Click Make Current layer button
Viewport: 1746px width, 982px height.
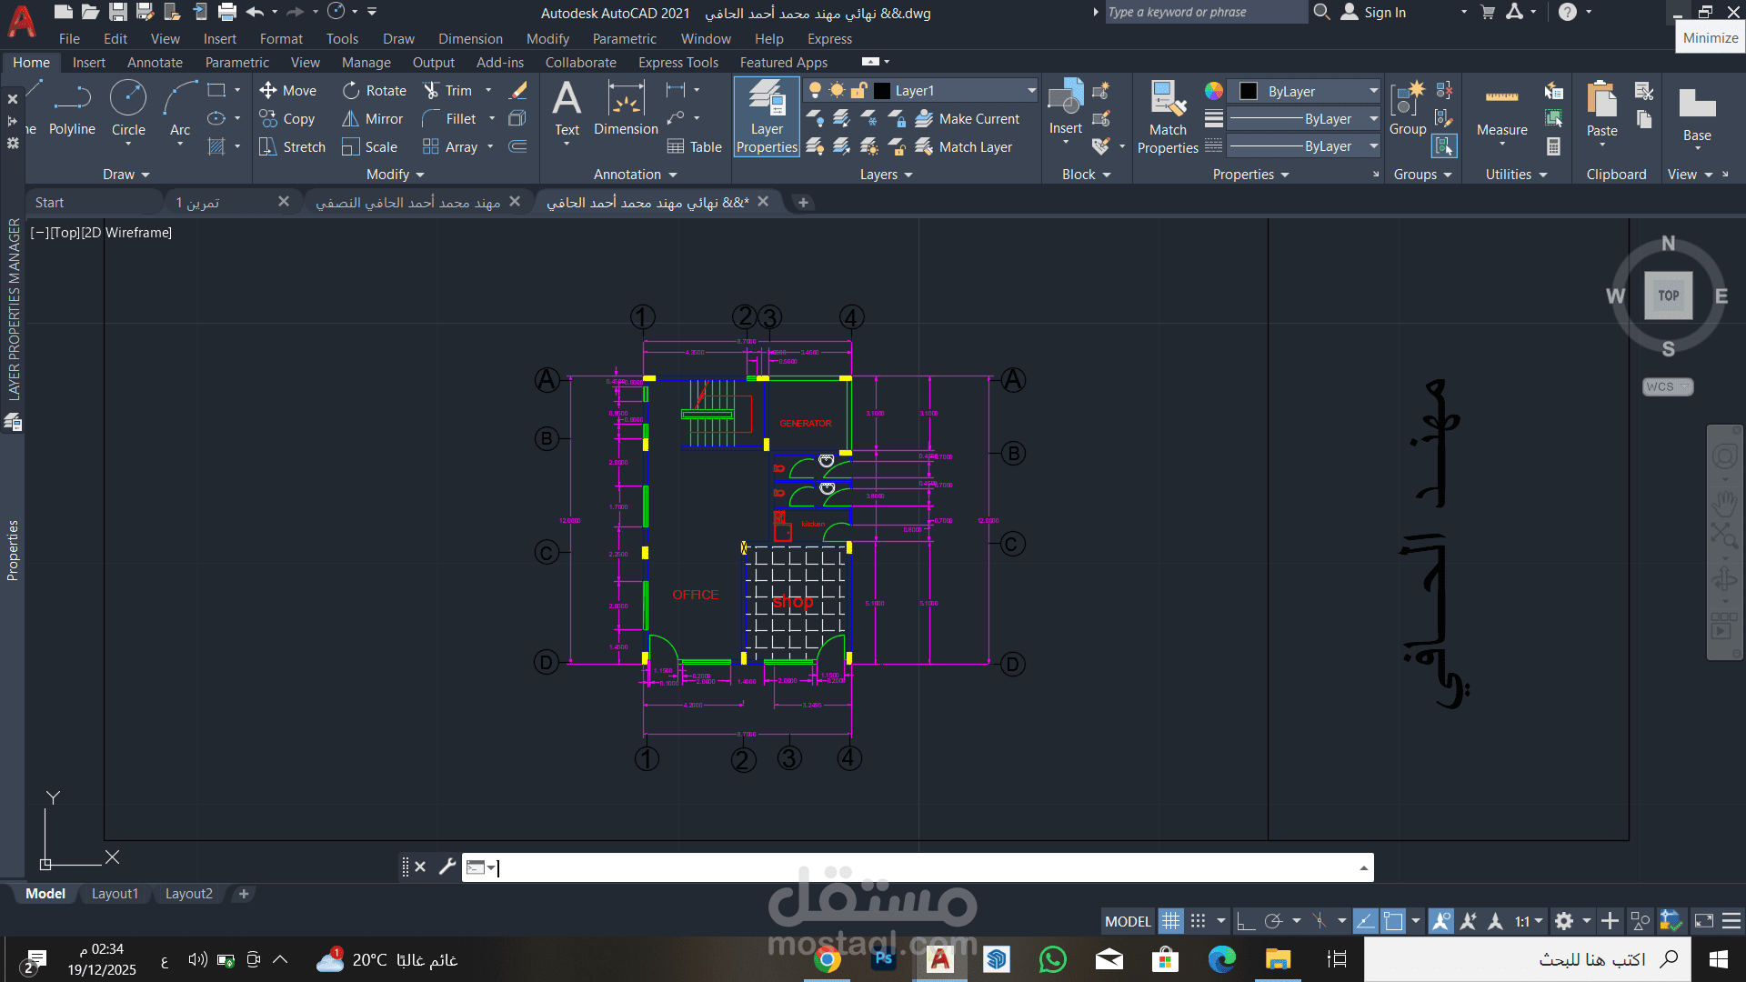point(968,119)
